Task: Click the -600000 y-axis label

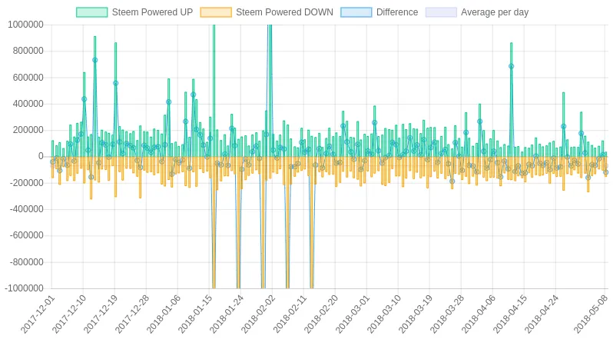Action: [x=27, y=235]
